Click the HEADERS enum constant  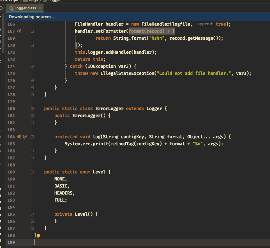[63, 193]
